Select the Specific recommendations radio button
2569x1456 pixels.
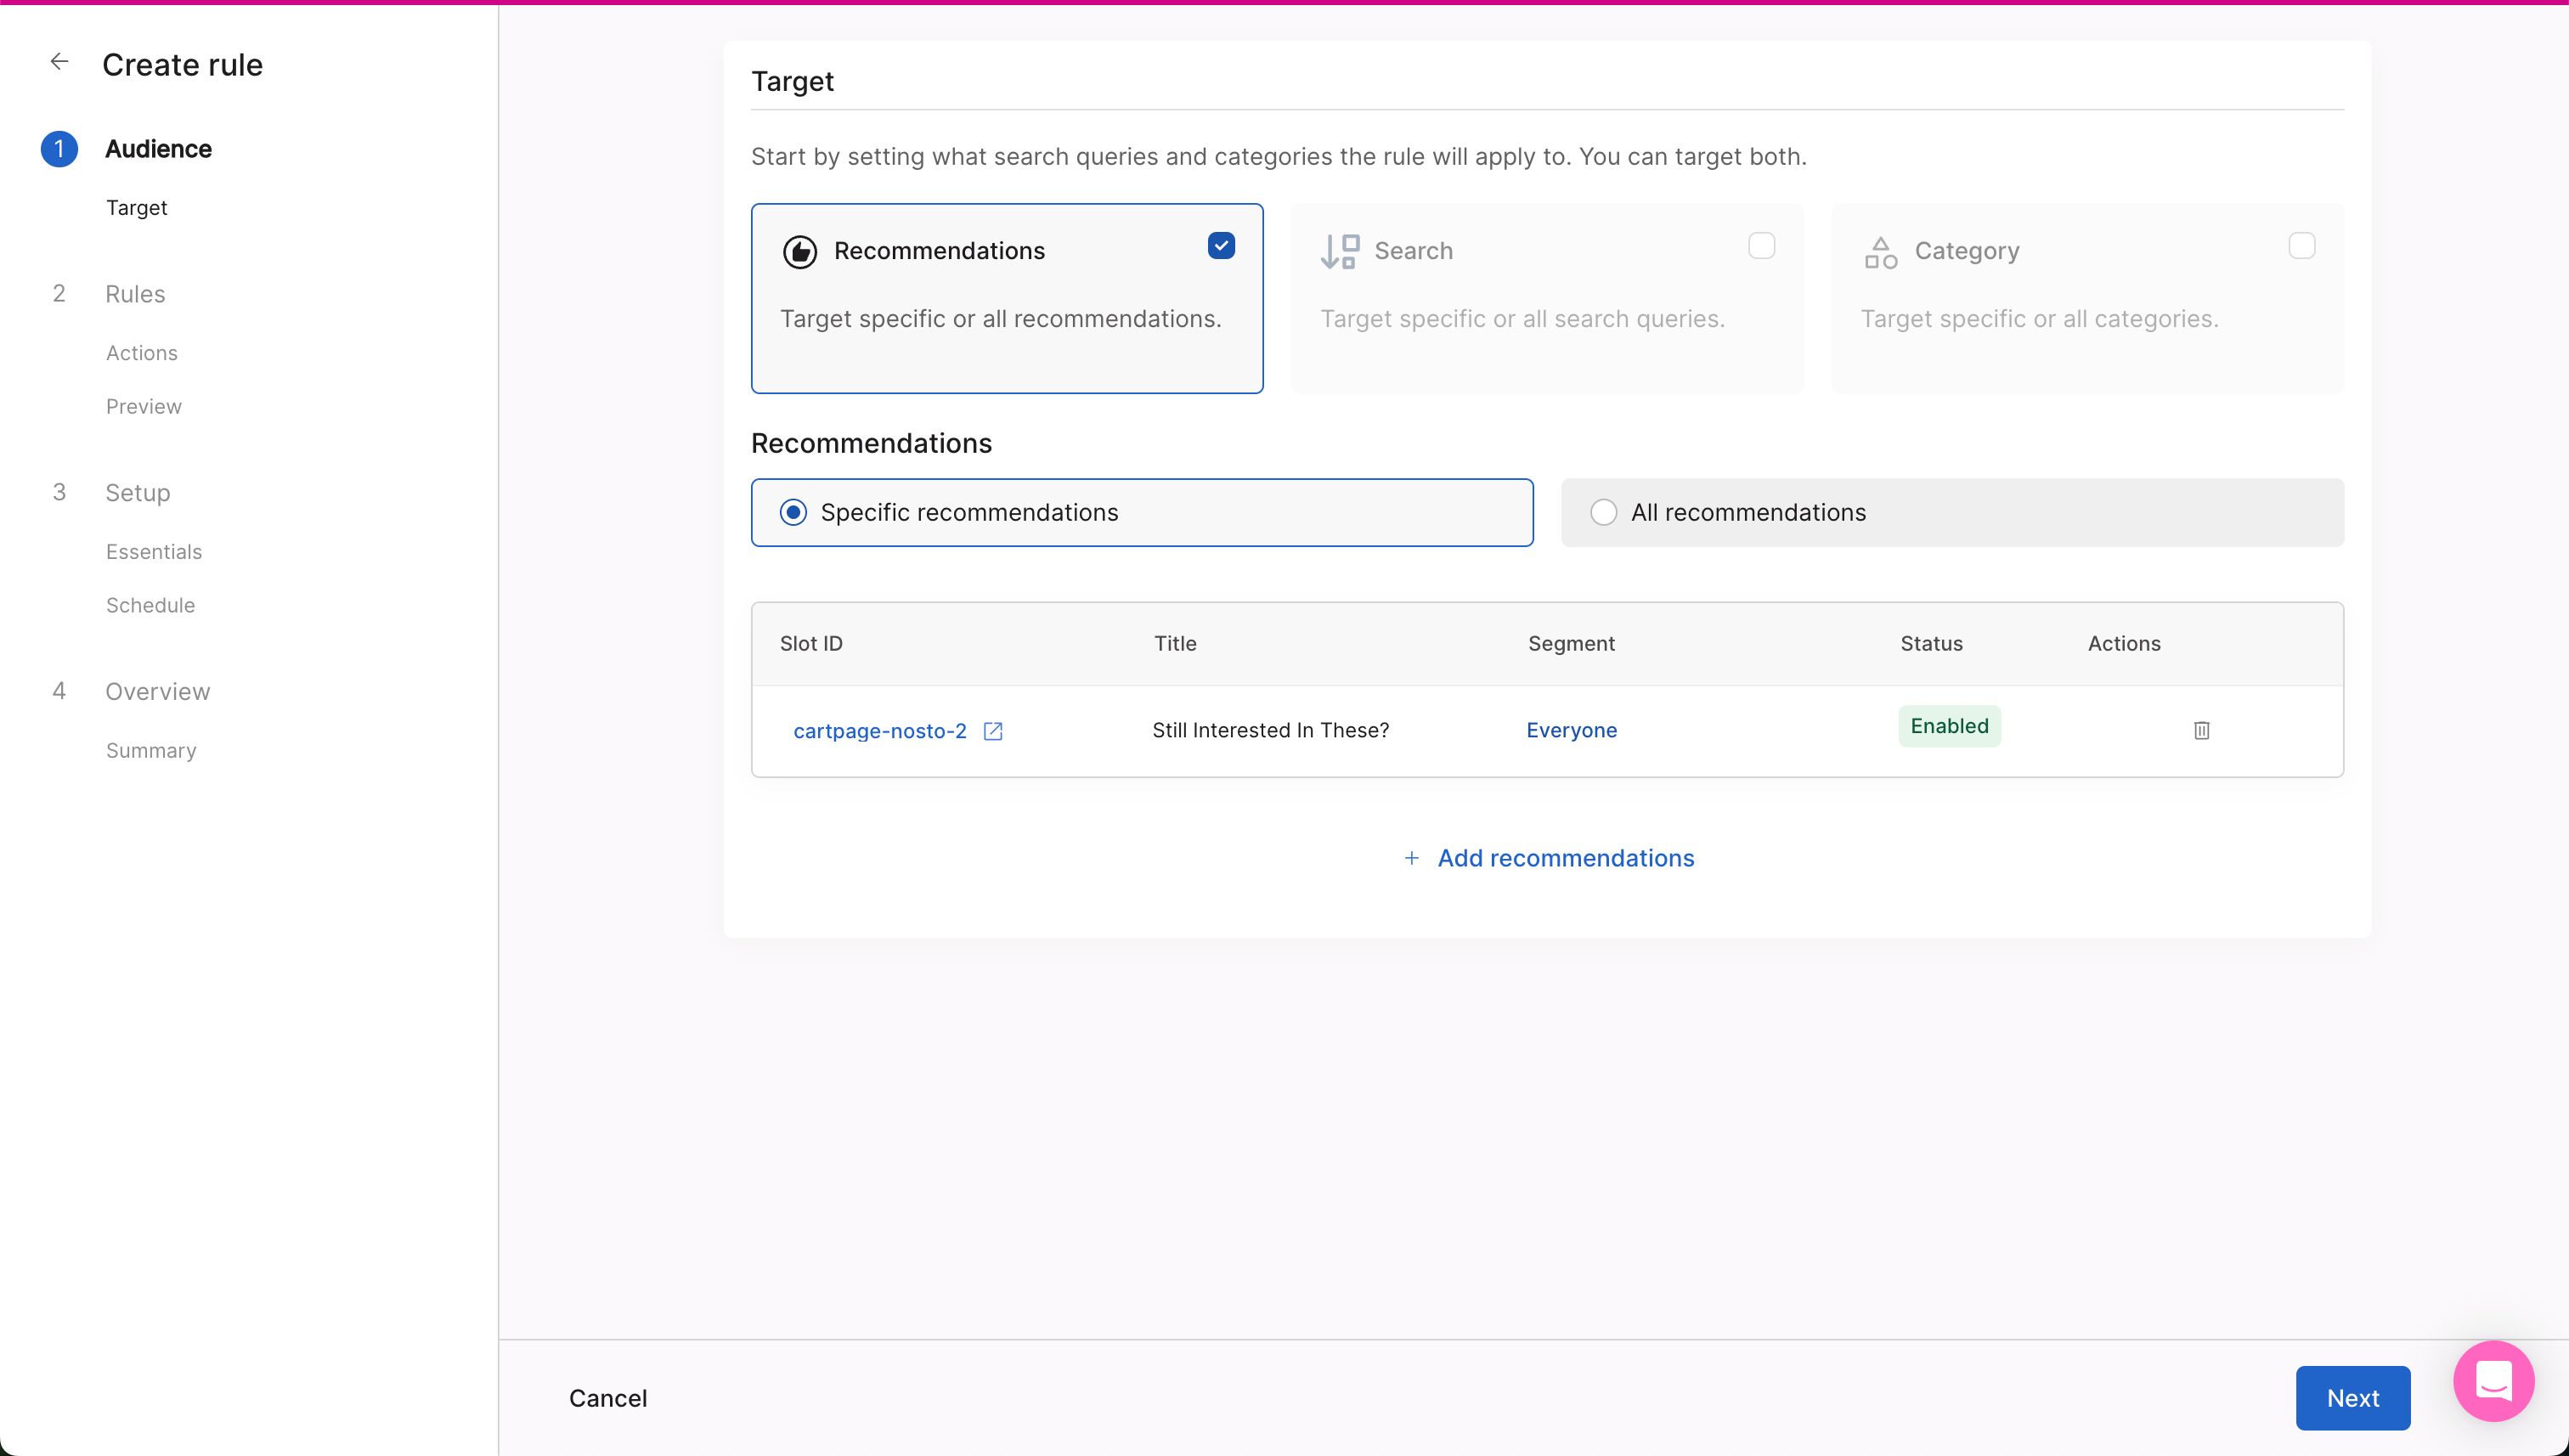coord(792,511)
